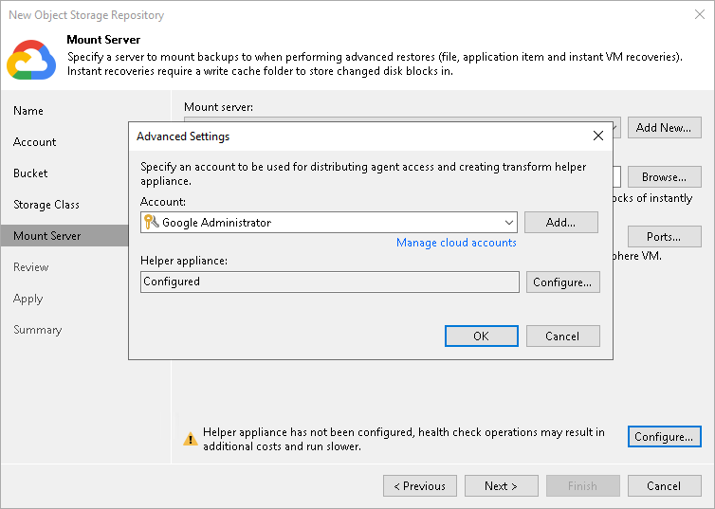The image size is (715, 509).
Task: Click the Google Cloud logo icon
Action: pyautogui.click(x=31, y=60)
